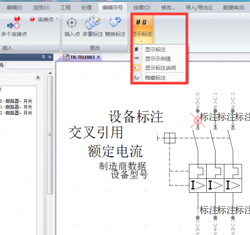Viewport: 250px width, 235px height.
Task: Switch to the 绘图(D) ribbon tab
Action: coord(142,8)
